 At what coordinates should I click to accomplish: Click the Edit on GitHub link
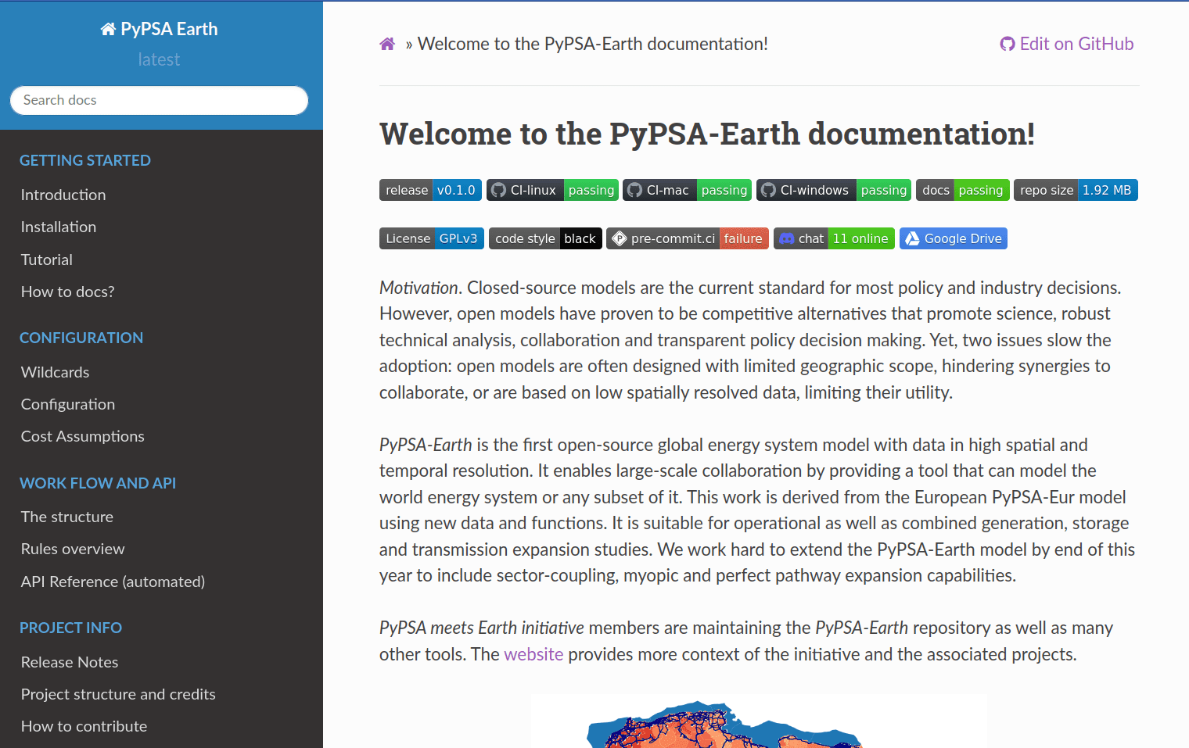point(1067,44)
